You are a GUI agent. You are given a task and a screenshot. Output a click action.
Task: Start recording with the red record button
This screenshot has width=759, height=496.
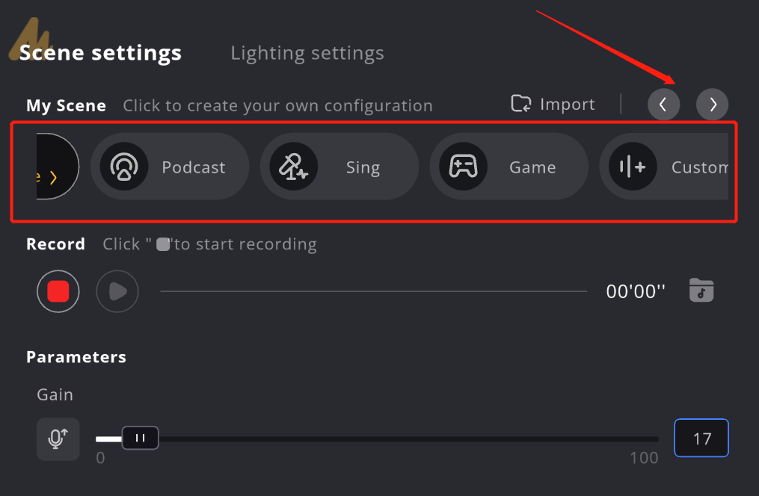58,291
